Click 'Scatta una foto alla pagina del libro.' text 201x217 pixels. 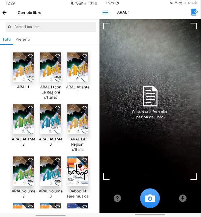coord(150,114)
